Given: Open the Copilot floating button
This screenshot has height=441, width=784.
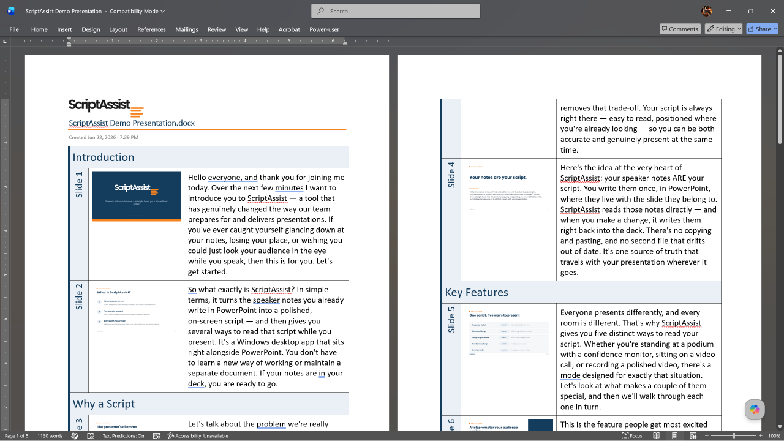Looking at the screenshot, I should [x=755, y=410].
